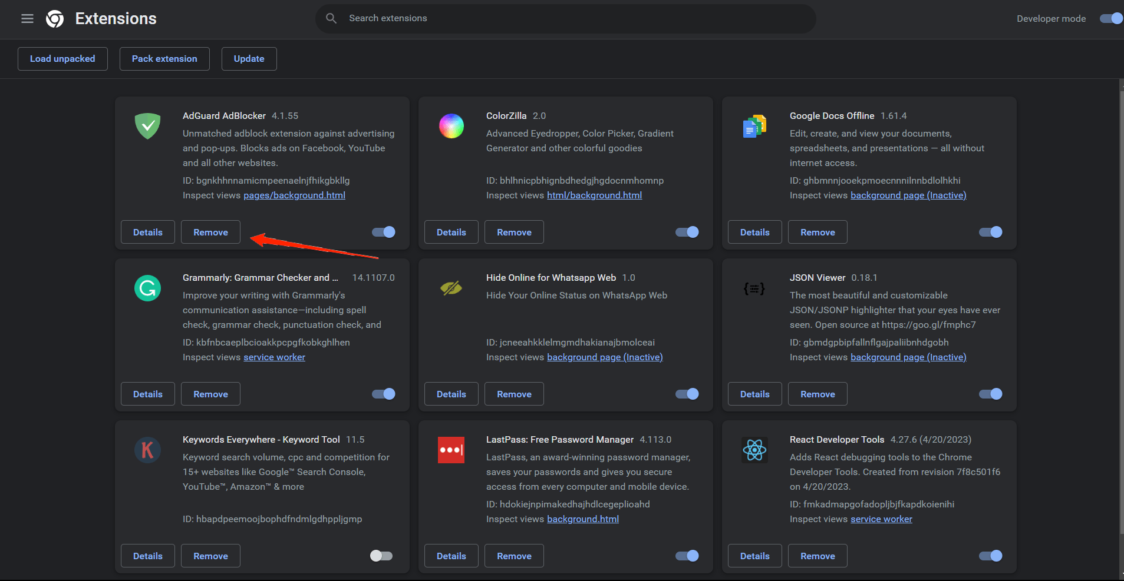Image resolution: width=1124 pixels, height=581 pixels.
Task: Click the Search extensions input field
Action: tap(565, 18)
